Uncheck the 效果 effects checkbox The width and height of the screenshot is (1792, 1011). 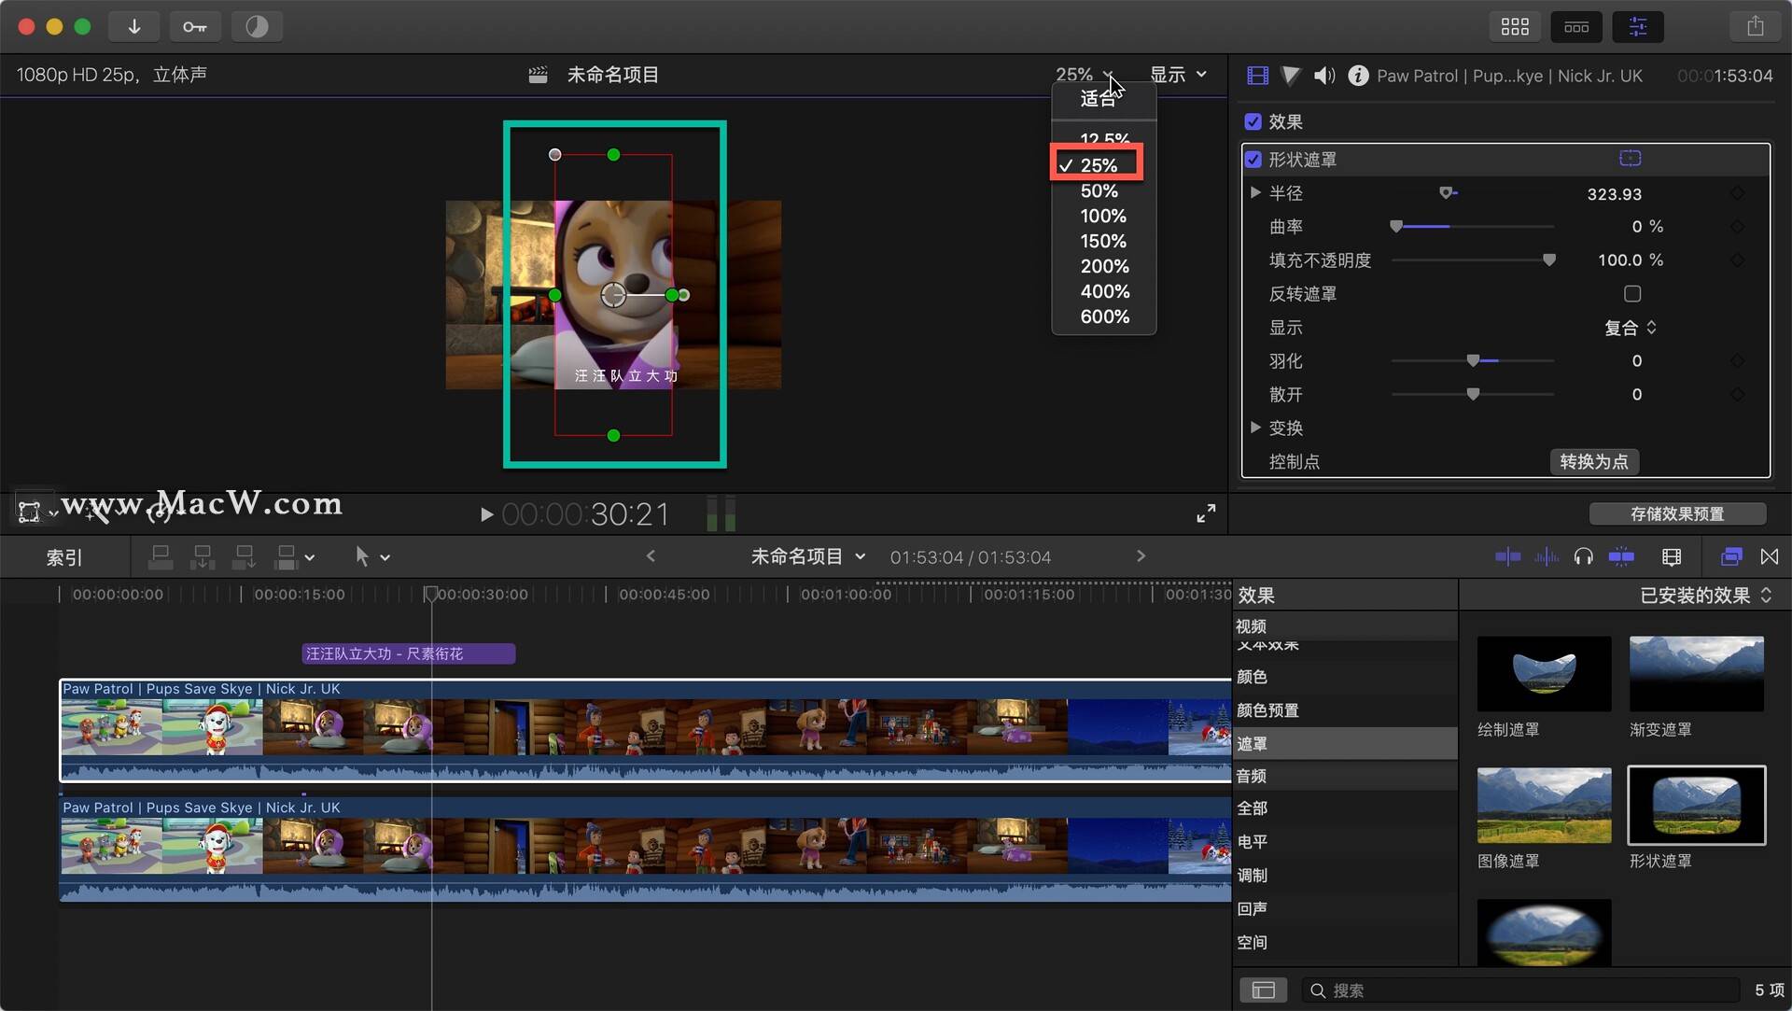1253,122
